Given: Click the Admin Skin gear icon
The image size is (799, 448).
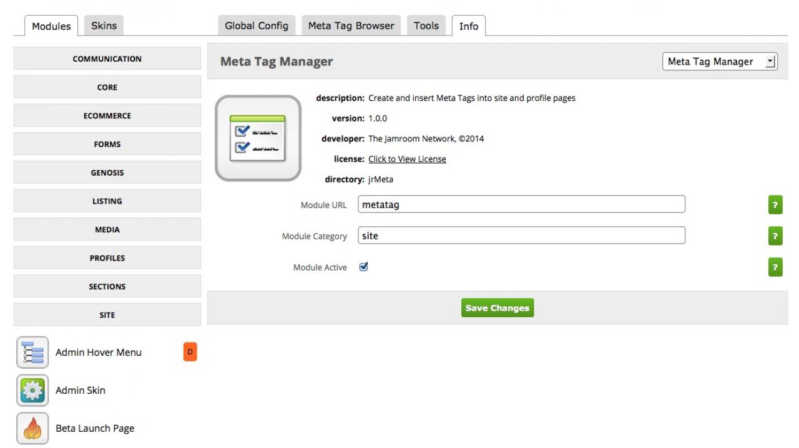Looking at the screenshot, I should 32,391.
